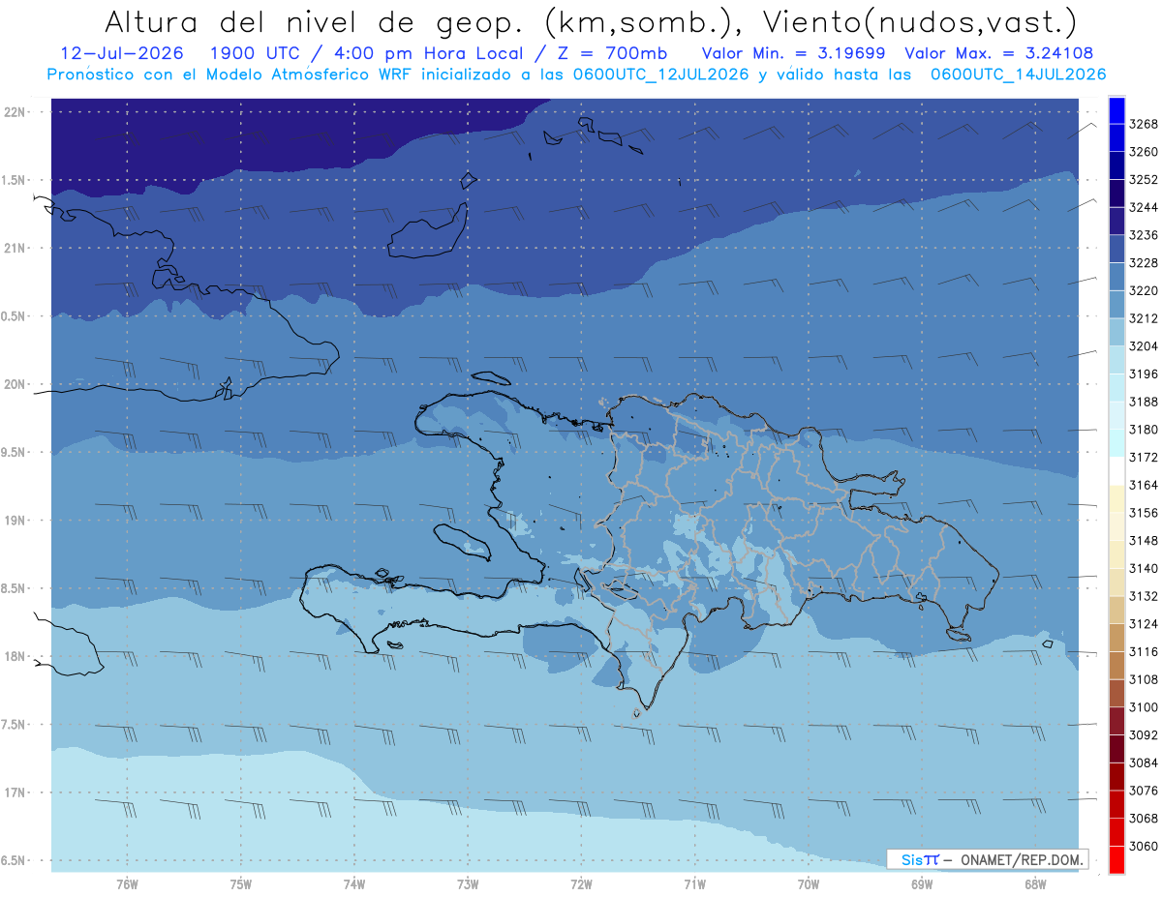Click the 3228 color scale label
Viewport: 1162px width, 897px height.
click(1144, 262)
